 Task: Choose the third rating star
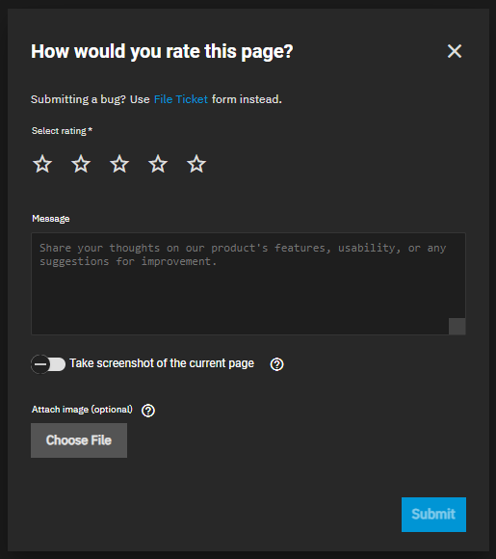click(119, 164)
